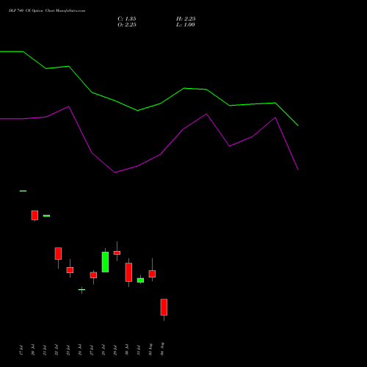The height and width of the screenshot is (367, 367).
Task: Click the open value O: 2.25
Action: click(x=127, y=25)
